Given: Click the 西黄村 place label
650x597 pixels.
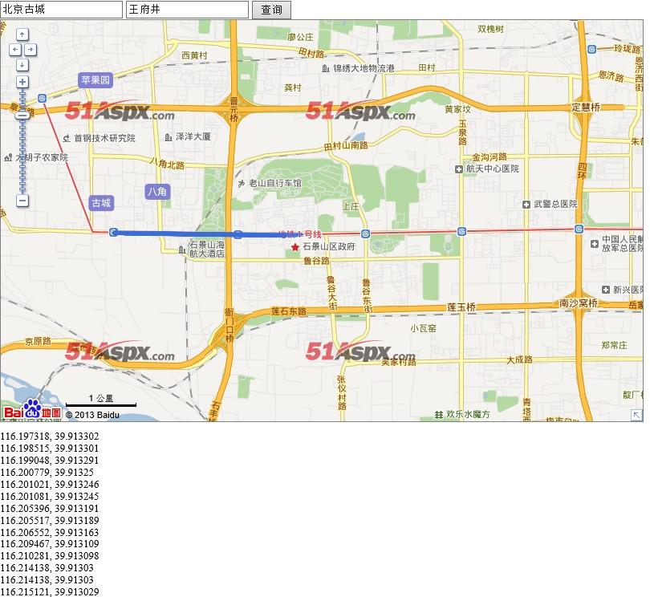Looking at the screenshot, I should (x=194, y=55).
